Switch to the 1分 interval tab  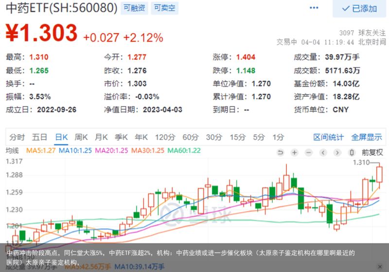278,137
